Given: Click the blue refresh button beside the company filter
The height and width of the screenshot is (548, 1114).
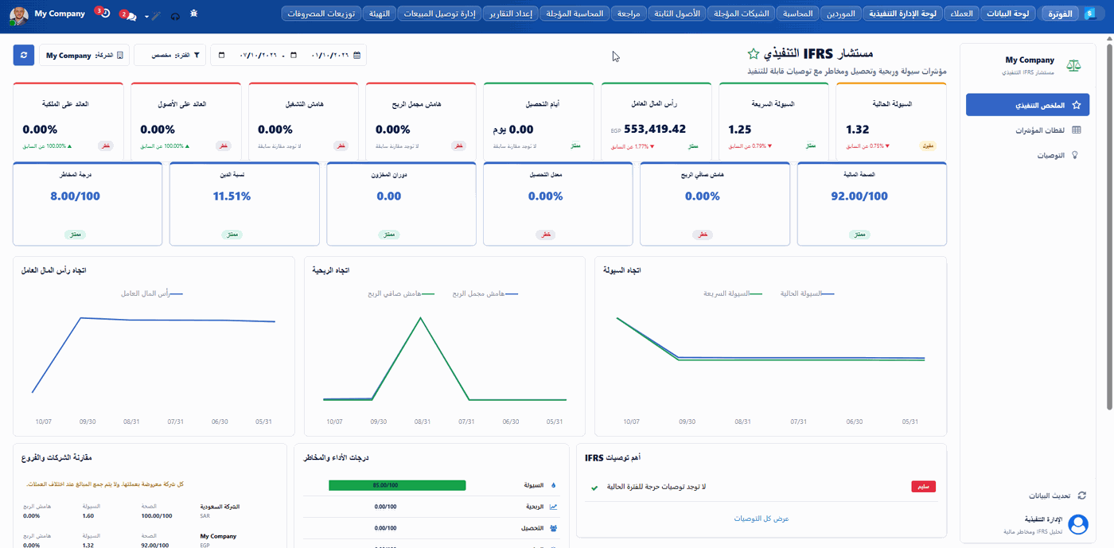Looking at the screenshot, I should (24, 55).
